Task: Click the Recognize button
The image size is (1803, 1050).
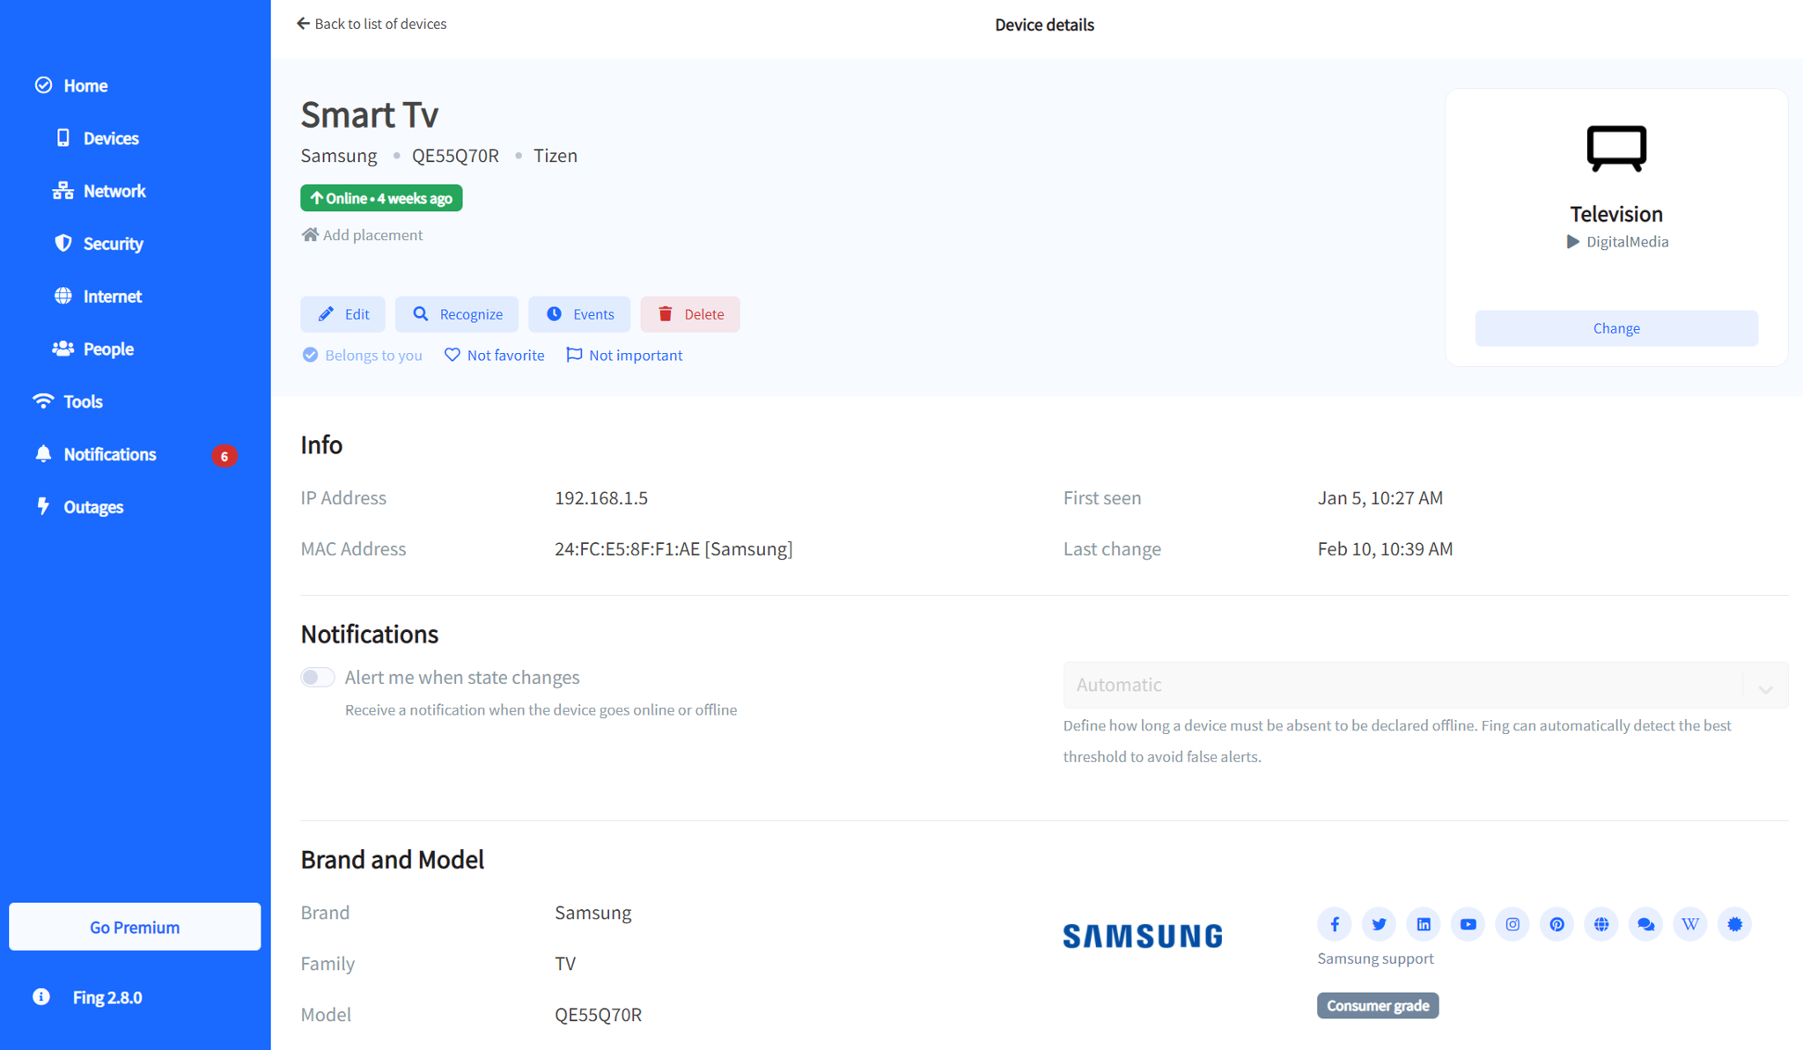Action: [x=457, y=314]
